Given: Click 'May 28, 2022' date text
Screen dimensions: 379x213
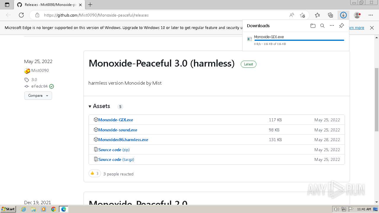Looking at the screenshot, I should pos(327,140).
